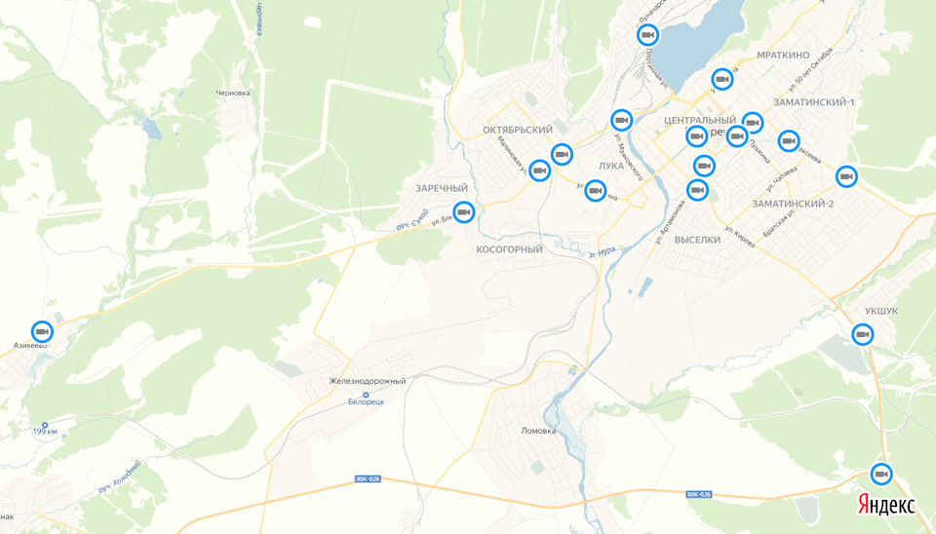
Task: Select the camera marker at Укшук
Action: pos(863,334)
